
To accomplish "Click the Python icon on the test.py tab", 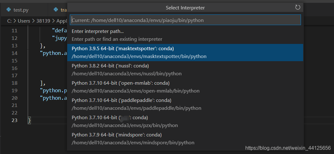I will click(x=8, y=10).
